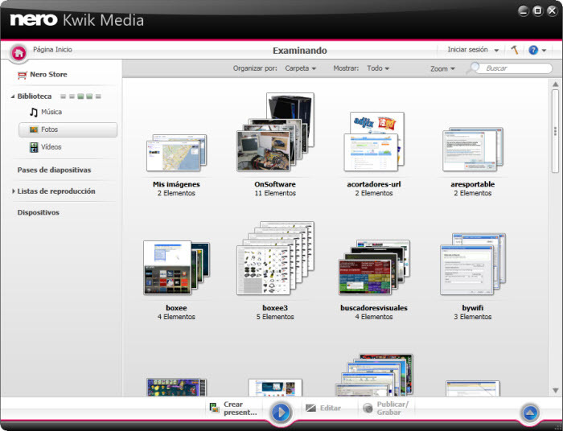Click the "buscadoresvisuales" folder name
The width and height of the screenshot is (563, 431).
coord(374,308)
